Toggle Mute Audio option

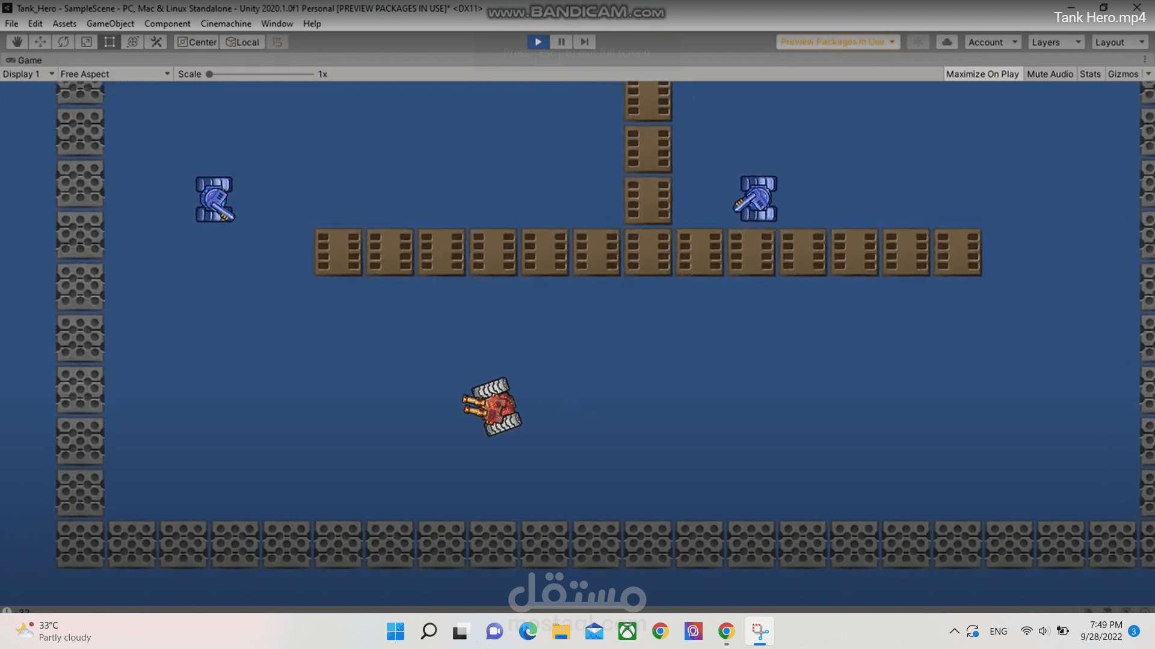tap(1050, 74)
